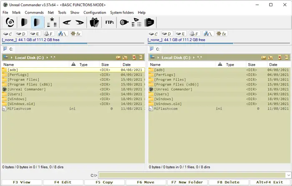Open the multi-rename tool icon
This screenshot has width=292, height=186.
tap(136, 22)
